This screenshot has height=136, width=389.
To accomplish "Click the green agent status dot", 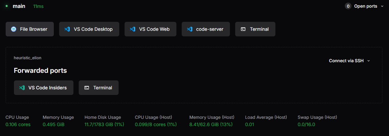I will point(7,6).
